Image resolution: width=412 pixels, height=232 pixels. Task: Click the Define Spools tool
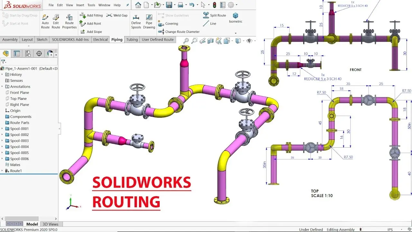136,21
